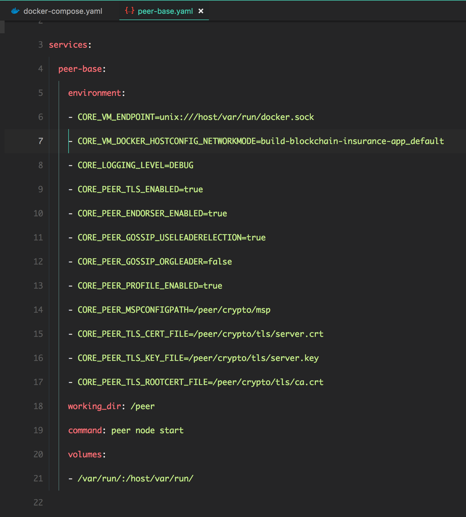Click the /var/run/:/host/var/run/ volume entry
The height and width of the screenshot is (517, 466).
click(x=135, y=479)
